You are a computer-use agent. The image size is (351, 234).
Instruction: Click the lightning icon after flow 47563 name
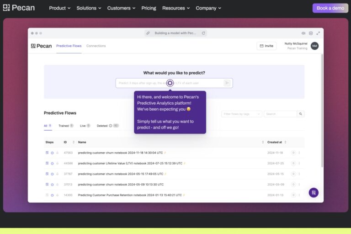click(x=165, y=153)
